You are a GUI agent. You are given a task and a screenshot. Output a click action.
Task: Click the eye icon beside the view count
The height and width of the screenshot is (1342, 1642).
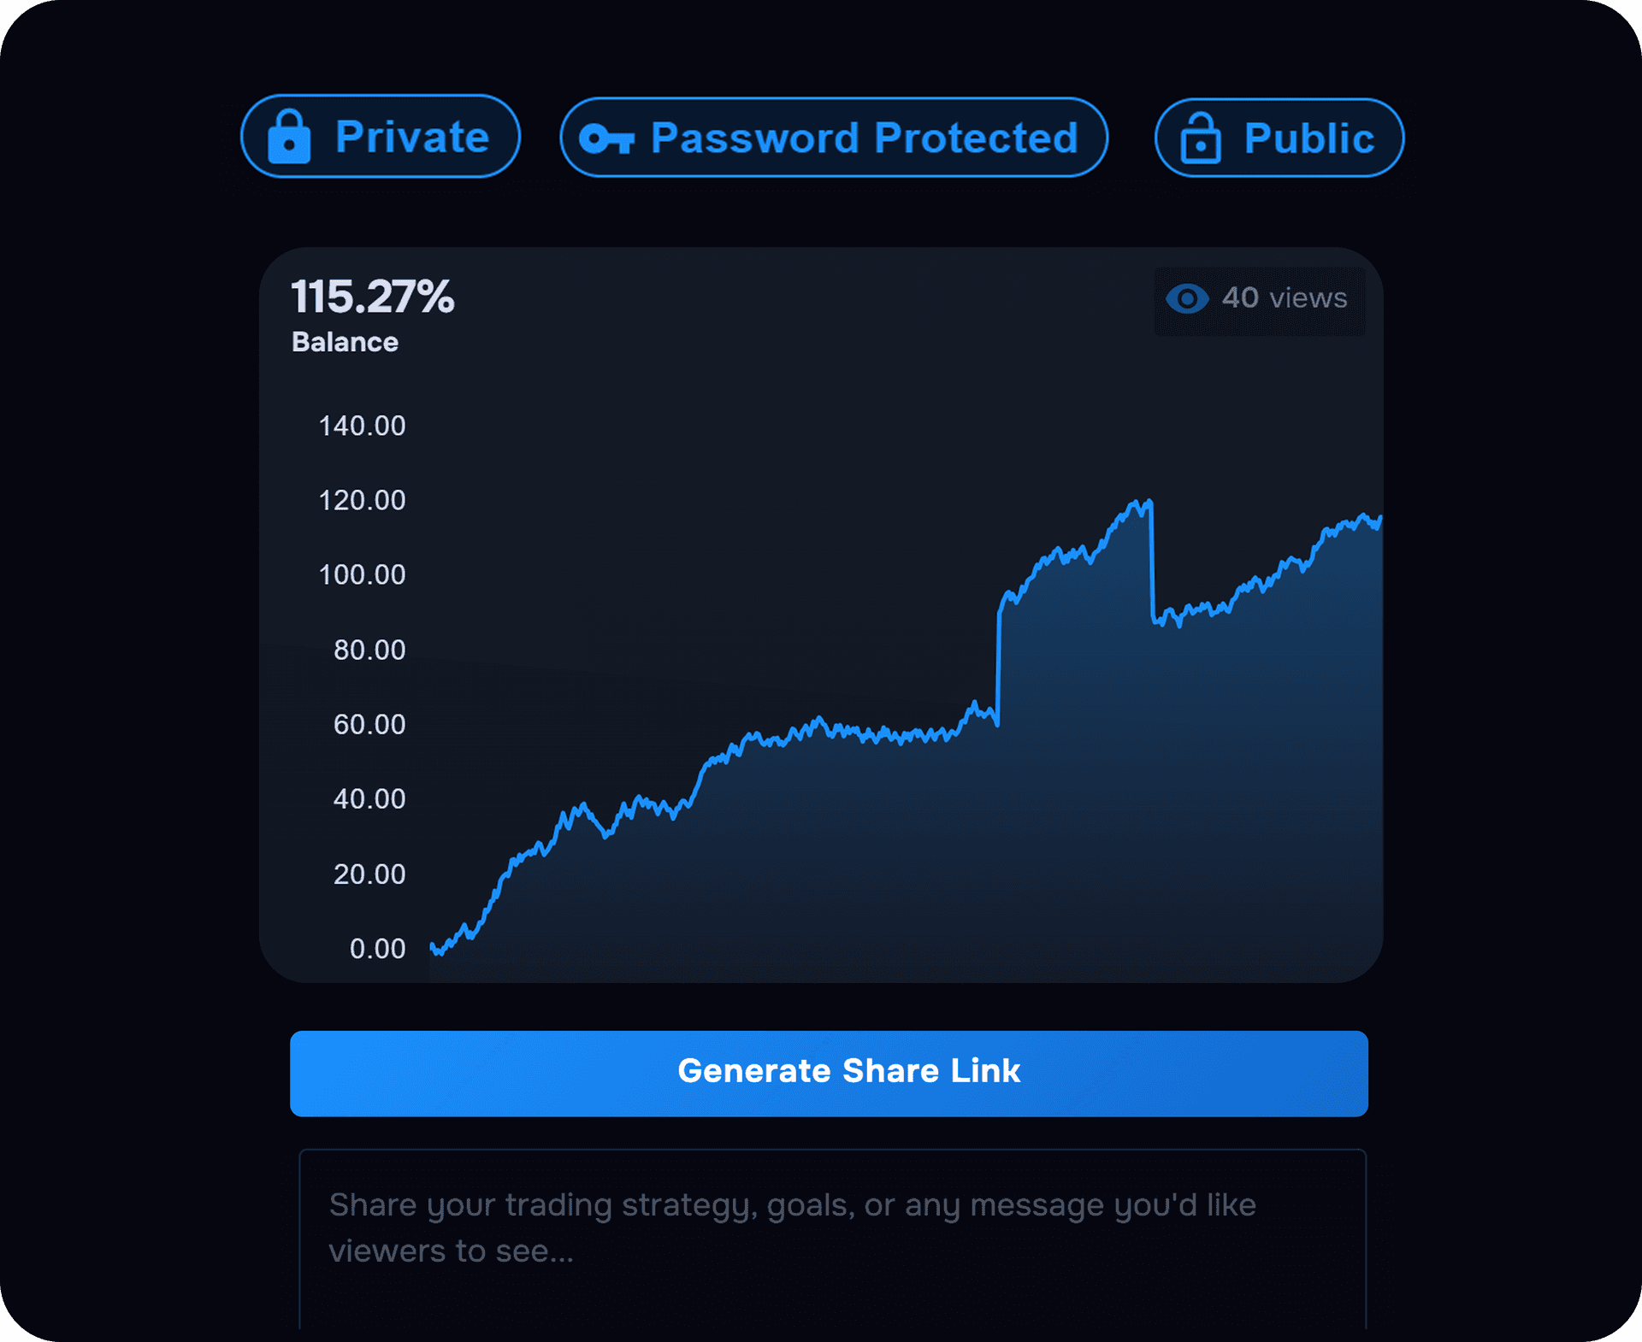1187,298
